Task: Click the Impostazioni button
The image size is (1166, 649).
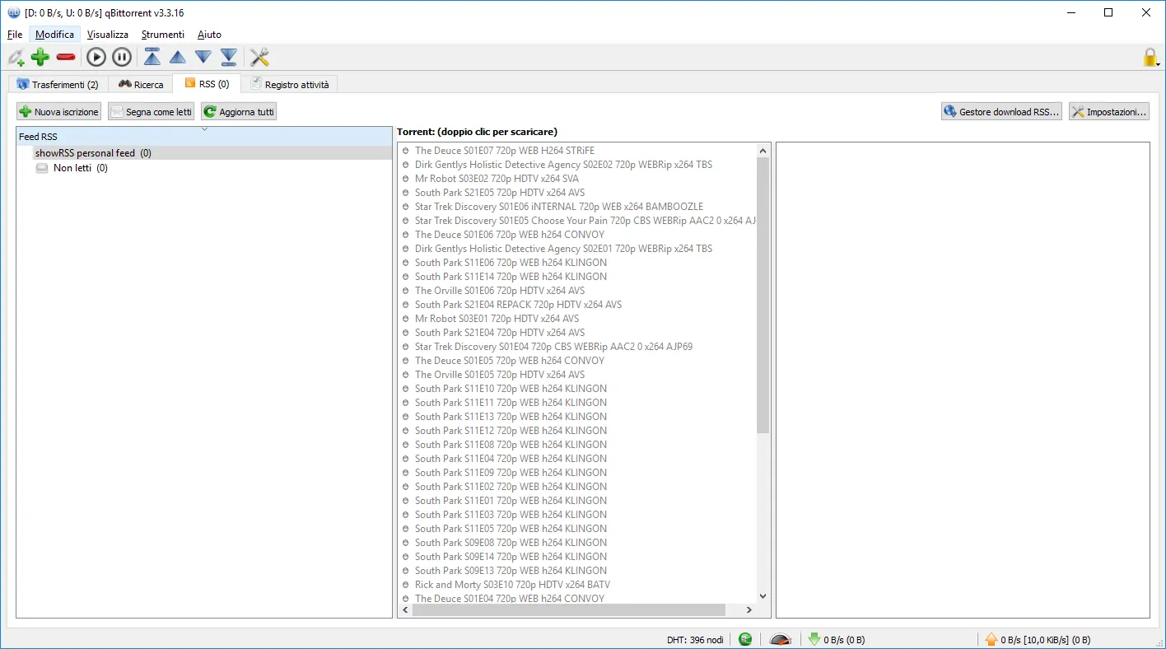Action: (x=1108, y=111)
